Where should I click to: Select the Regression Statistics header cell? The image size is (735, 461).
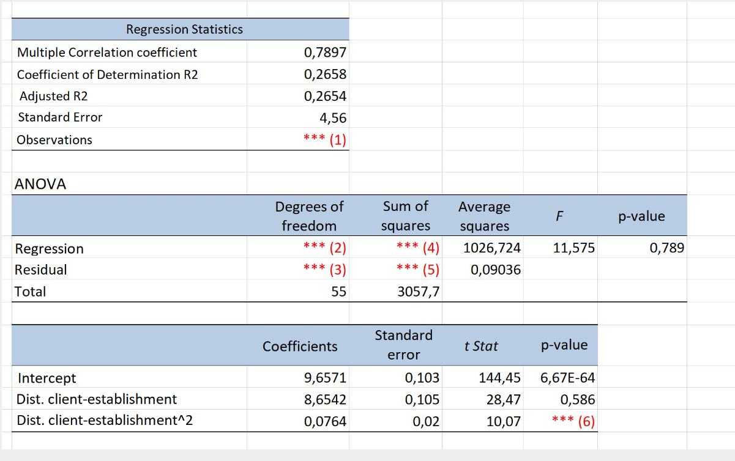coord(184,29)
